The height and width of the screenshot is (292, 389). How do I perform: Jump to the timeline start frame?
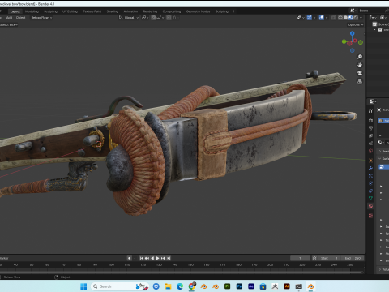(141, 258)
